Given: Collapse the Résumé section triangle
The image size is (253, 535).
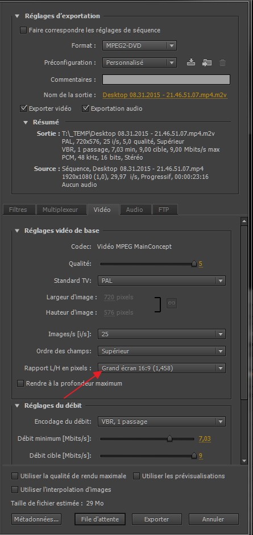Looking at the screenshot, I should [26, 122].
